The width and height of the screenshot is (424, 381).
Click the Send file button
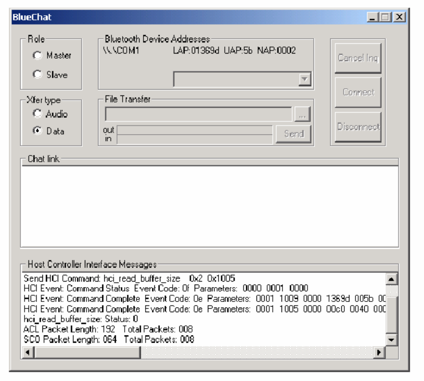click(293, 134)
